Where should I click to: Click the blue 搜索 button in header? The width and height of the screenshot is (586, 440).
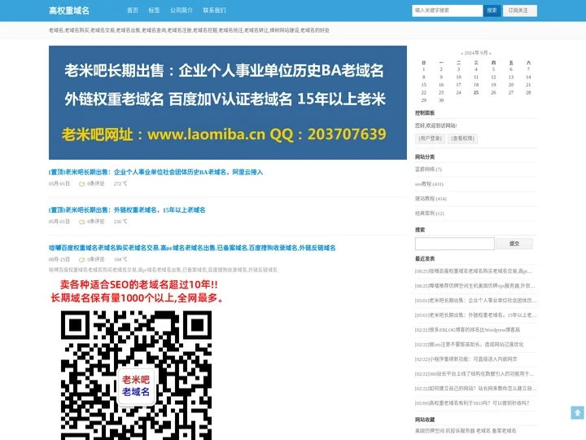492,11
